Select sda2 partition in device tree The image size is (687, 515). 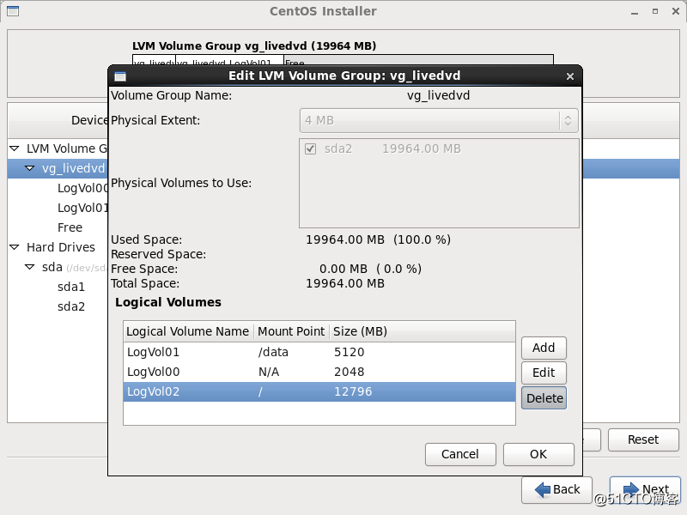tap(71, 306)
